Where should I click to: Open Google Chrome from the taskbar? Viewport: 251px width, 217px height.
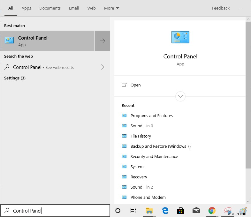tap(212, 211)
